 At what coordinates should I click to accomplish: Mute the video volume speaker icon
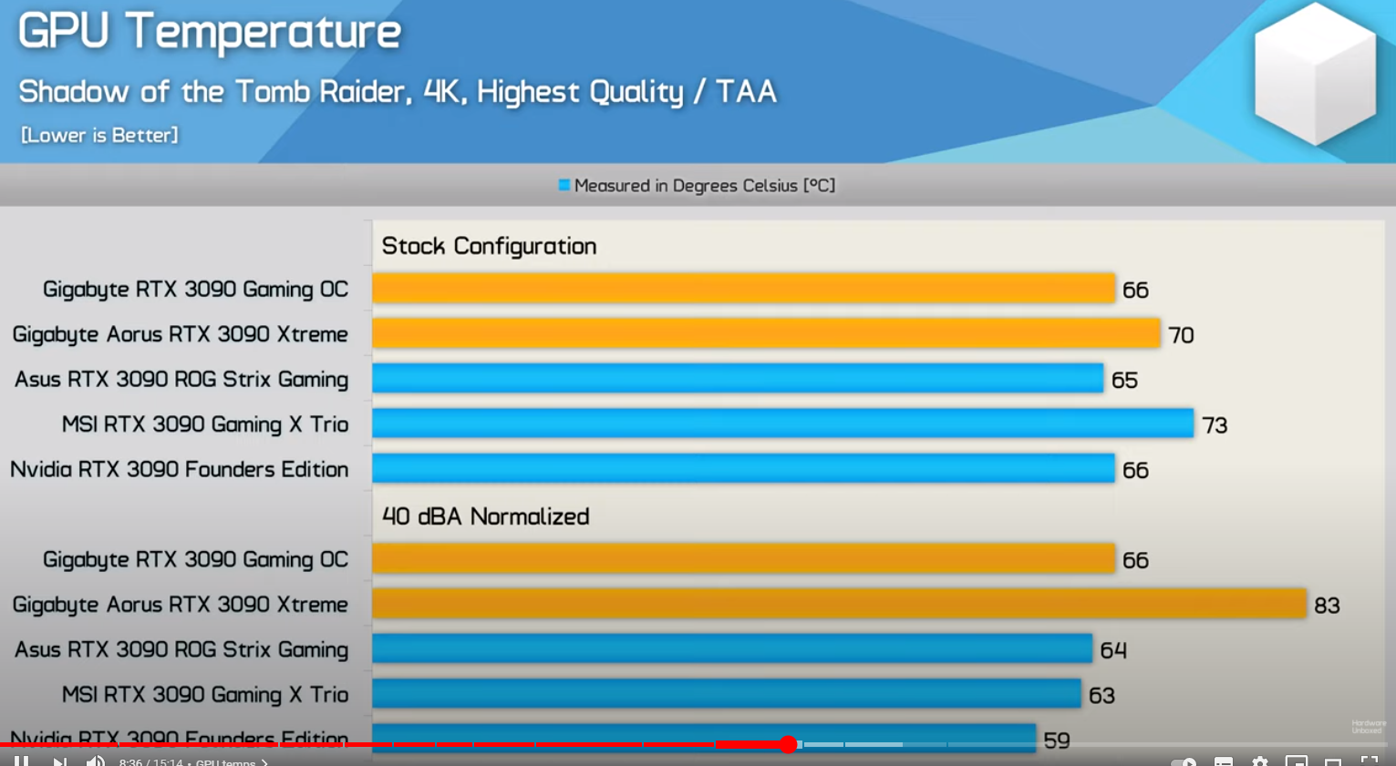[x=95, y=761]
